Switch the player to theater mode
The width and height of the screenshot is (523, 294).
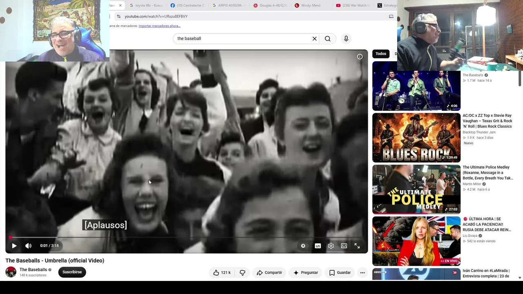click(x=344, y=246)
